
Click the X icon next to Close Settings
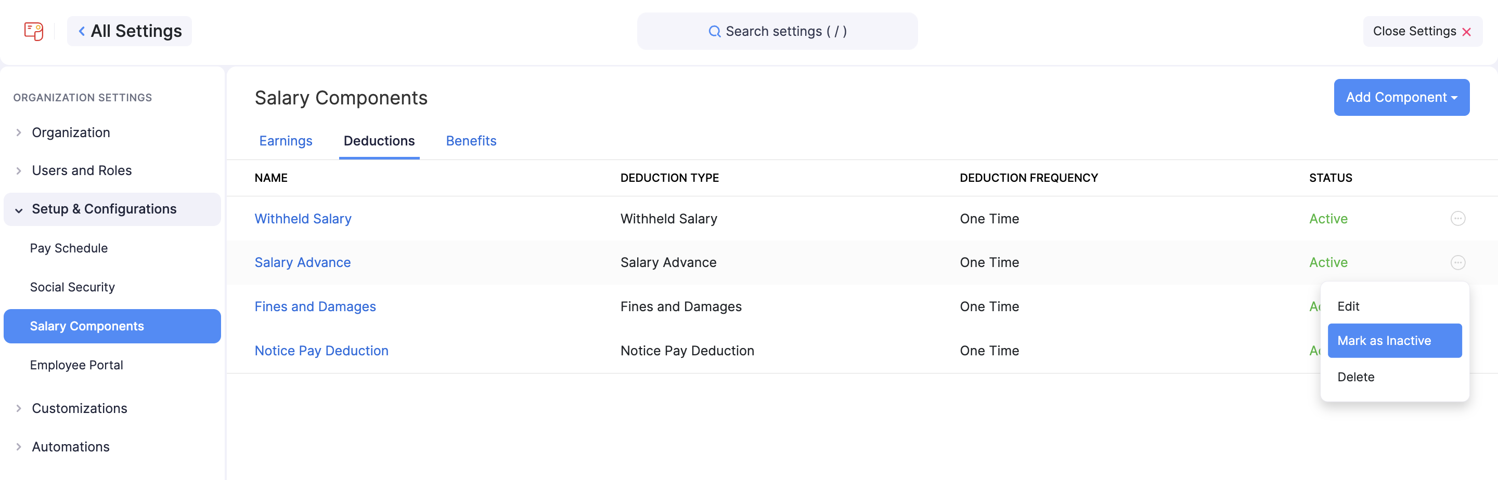[x=1468, y=31]
